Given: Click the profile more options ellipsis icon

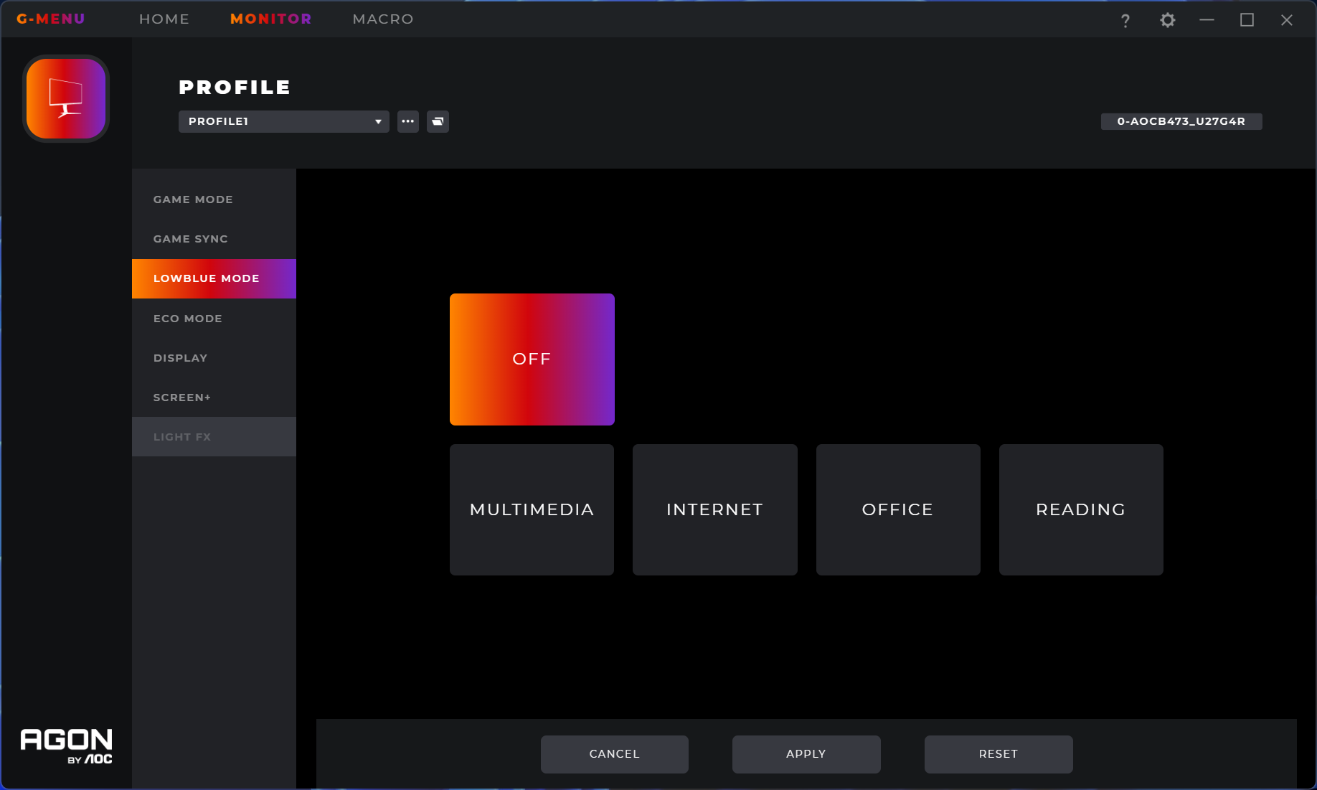Looking at the screenshot, I should point(408,121).
